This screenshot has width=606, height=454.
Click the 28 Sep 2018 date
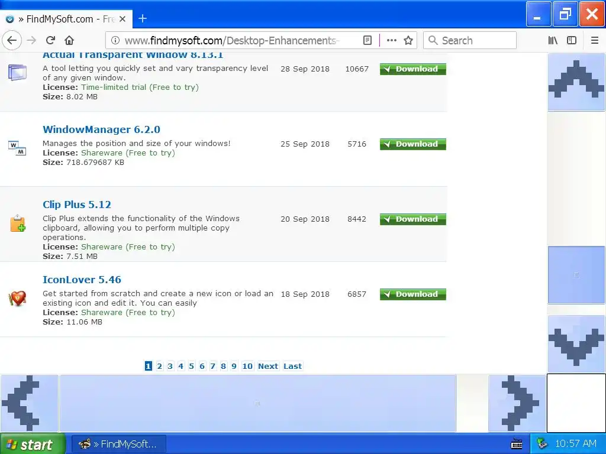(305, 69)
